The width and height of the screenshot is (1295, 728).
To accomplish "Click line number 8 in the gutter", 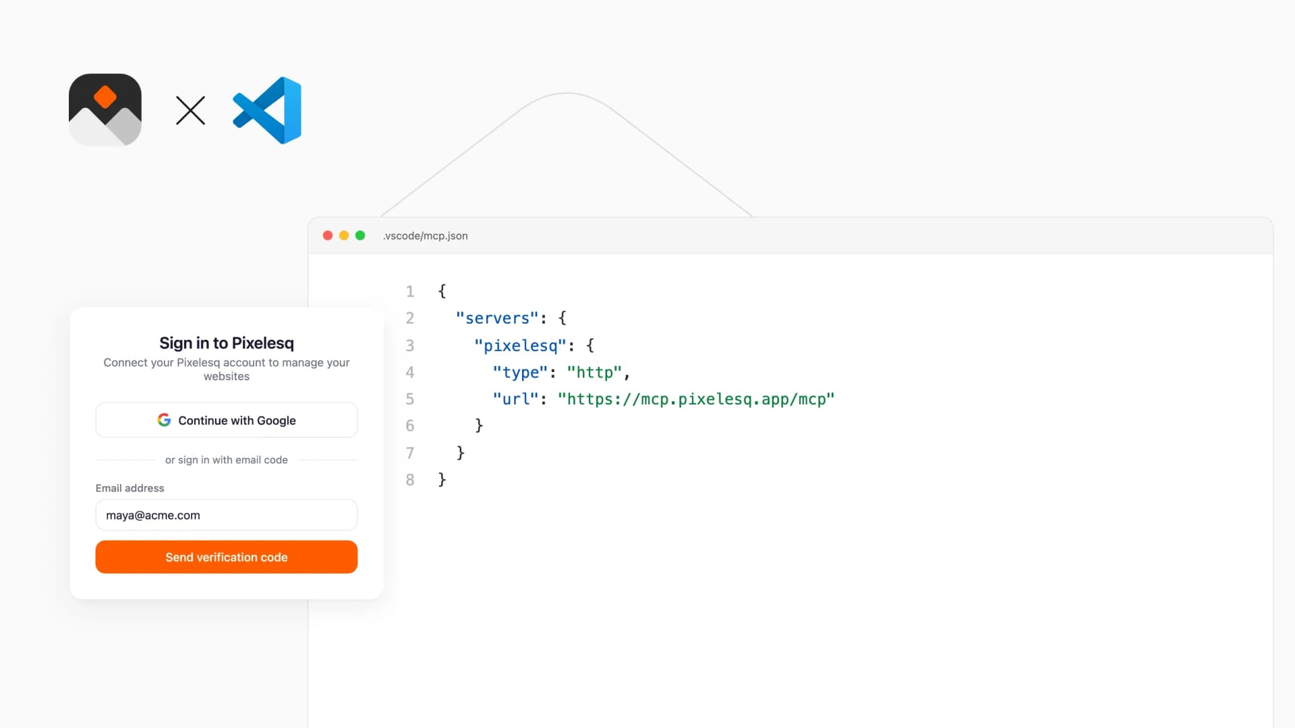I will pyautogui.click(x=410, y=480).
